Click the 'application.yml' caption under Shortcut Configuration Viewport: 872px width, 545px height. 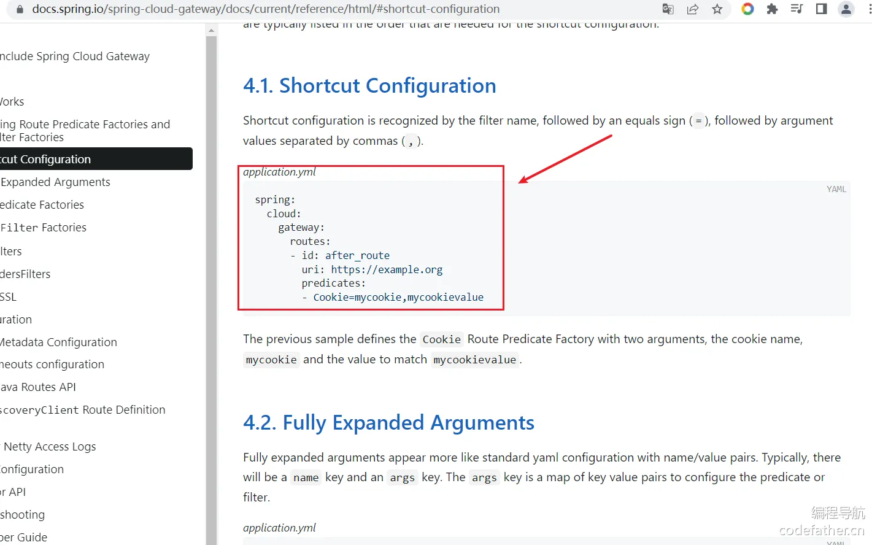click(x=279, y=172)
